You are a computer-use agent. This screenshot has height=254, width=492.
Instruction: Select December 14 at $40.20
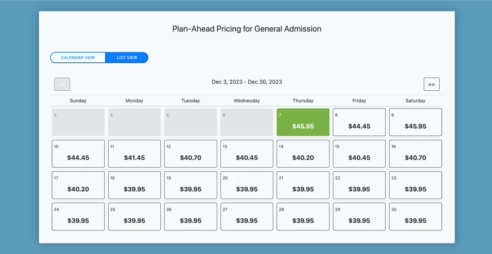[x=303, y=154]
